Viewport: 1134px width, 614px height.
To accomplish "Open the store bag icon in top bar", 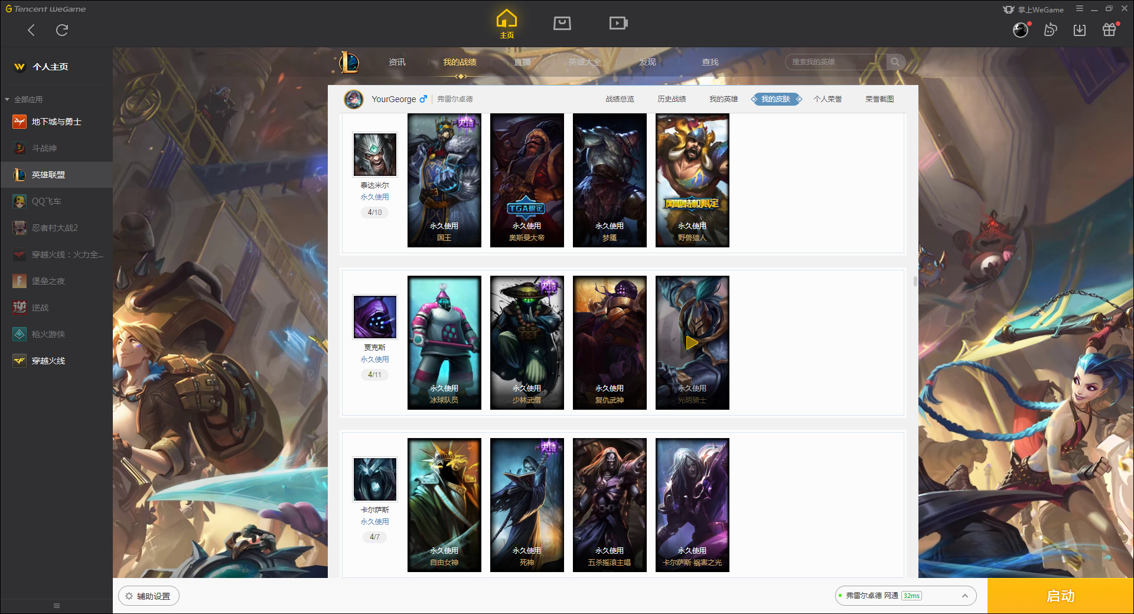I will tap(562, 23).
